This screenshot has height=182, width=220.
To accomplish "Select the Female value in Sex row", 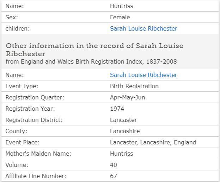I will 120,17.
